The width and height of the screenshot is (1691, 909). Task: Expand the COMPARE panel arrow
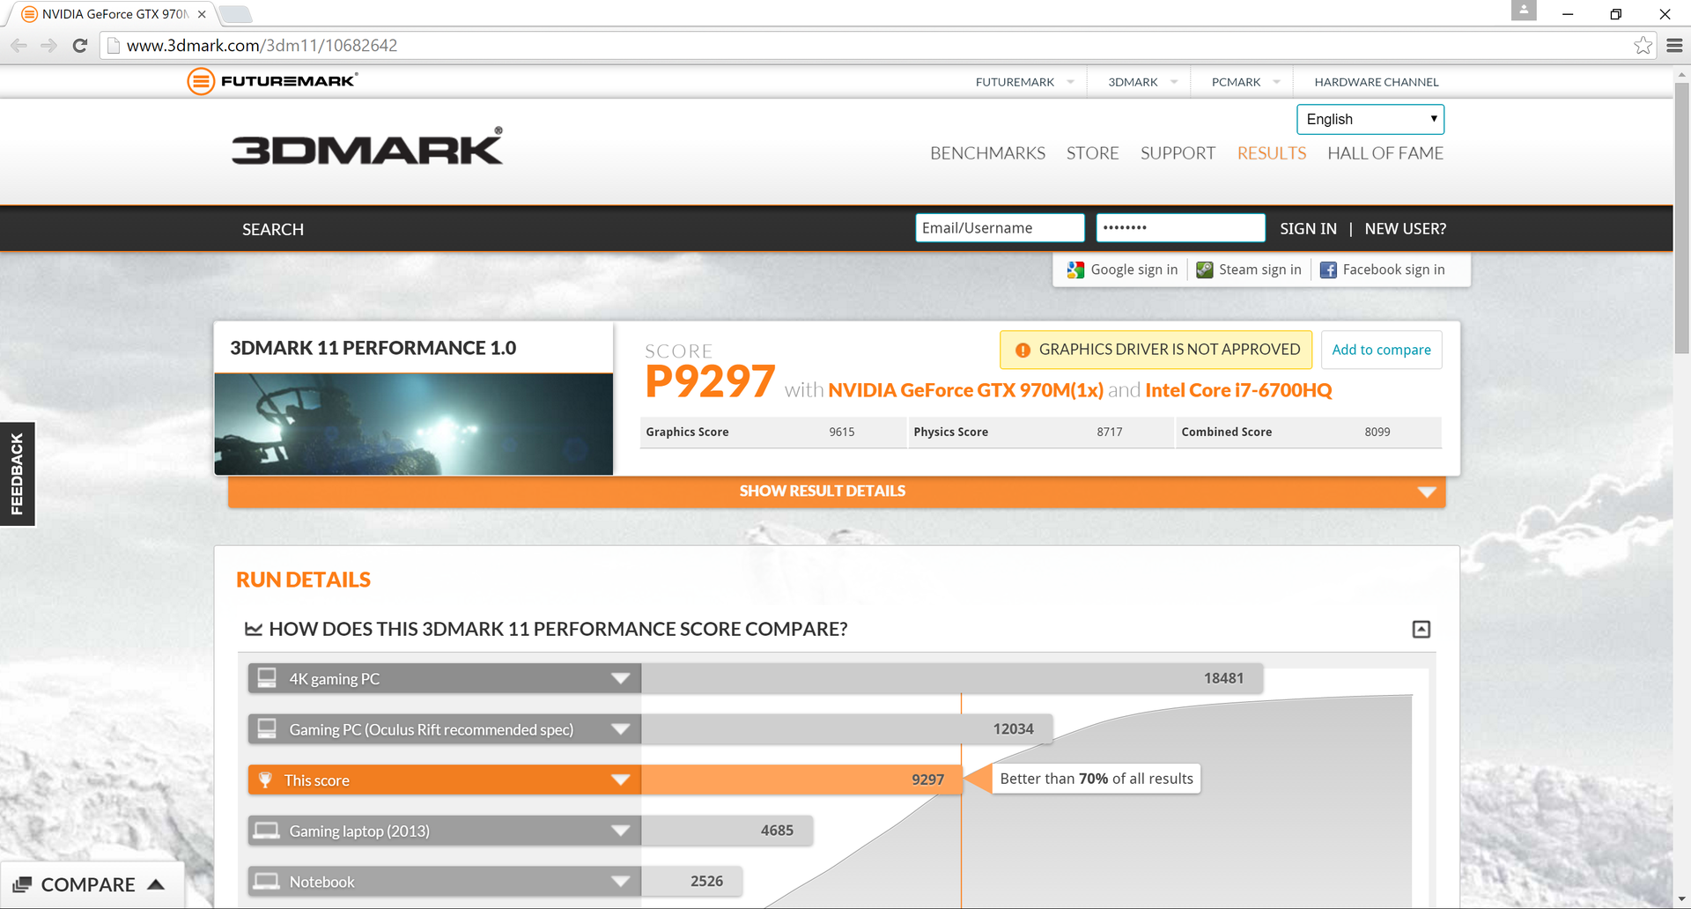156,884
